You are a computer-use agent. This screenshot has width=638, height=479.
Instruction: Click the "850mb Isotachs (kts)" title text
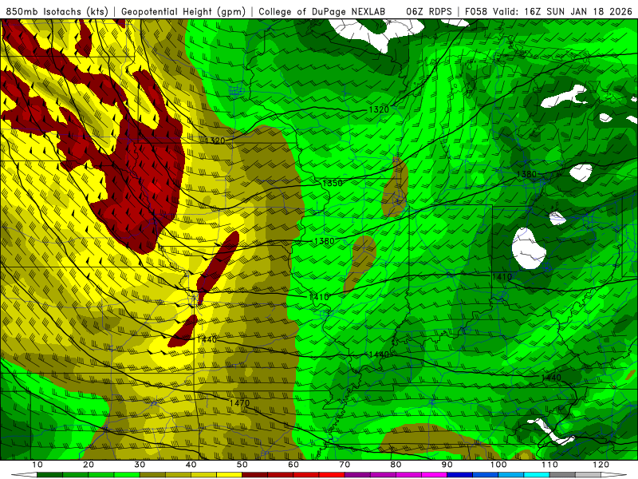point(57,11)
